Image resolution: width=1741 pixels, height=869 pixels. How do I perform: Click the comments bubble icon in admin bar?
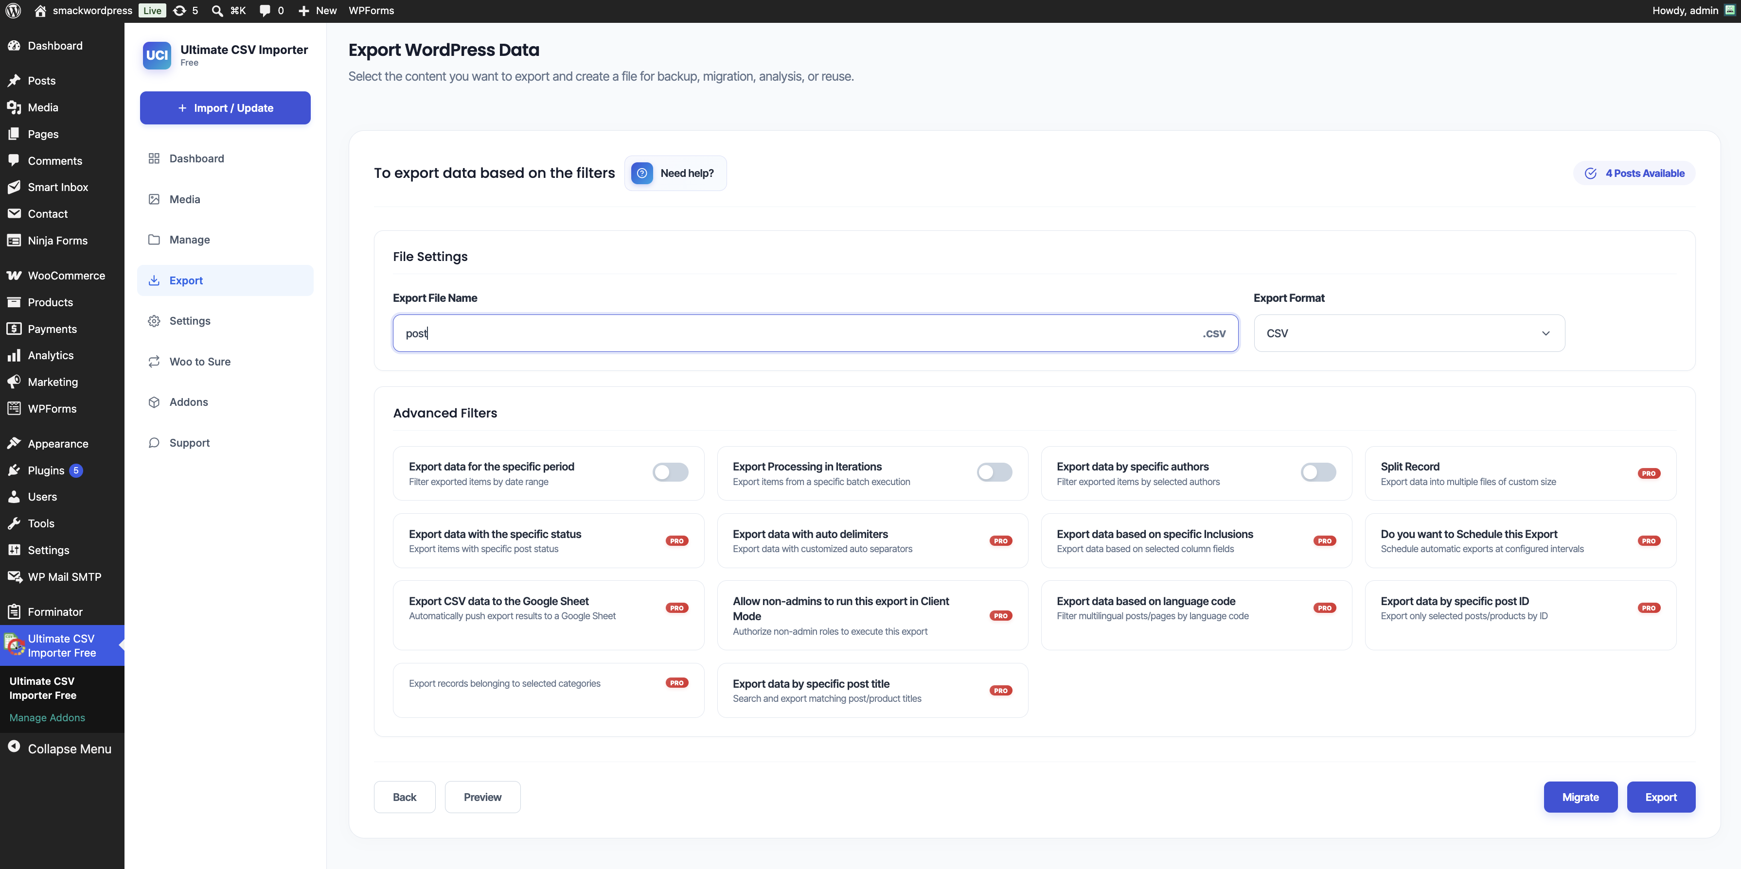265,11
